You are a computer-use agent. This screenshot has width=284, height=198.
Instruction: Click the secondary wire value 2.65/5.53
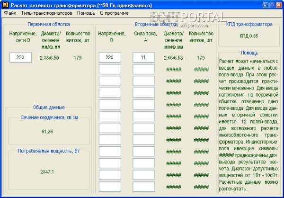[x=173, y=58]
